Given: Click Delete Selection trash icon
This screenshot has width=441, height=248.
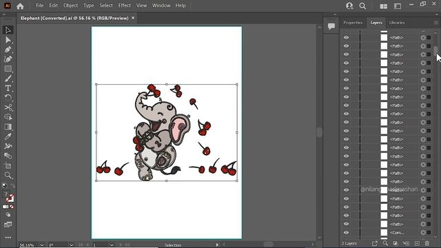Looking at the screenshot, I should click(x=427, y=243).
